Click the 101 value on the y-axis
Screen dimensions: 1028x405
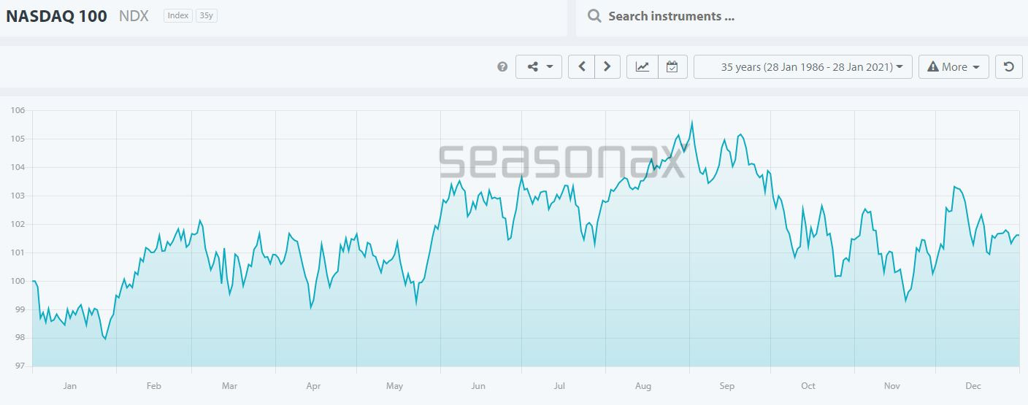click(18, 252)
